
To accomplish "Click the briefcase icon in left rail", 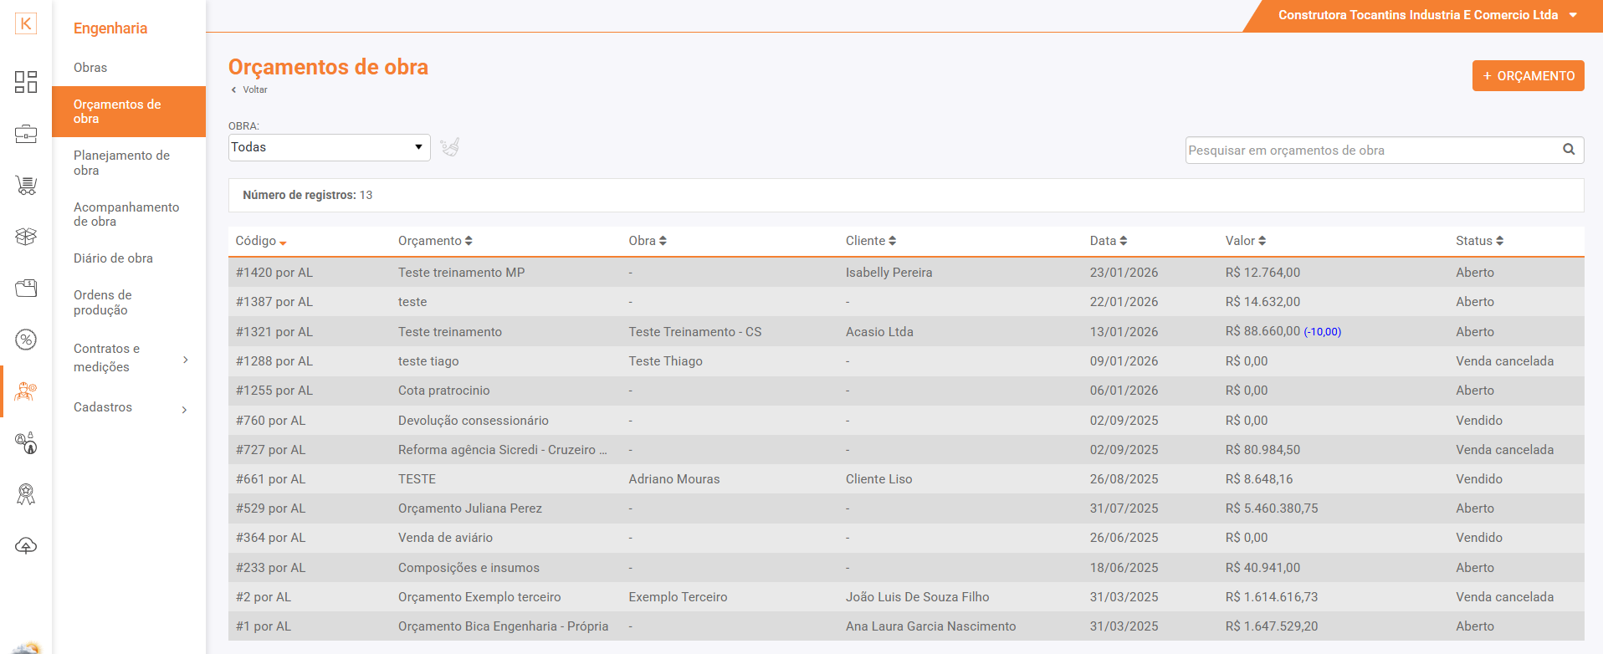I will click(x=26, y=134).
